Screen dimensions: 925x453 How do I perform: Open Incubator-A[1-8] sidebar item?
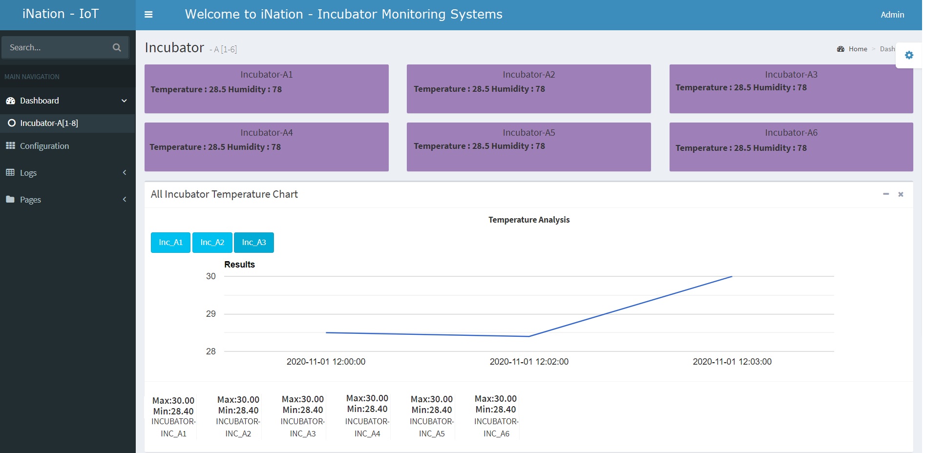click(x=49, y=123)
